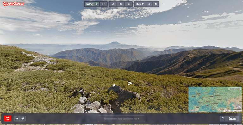The image size is (243, 125).
Task: Click on the guess minimap
Action: click(x=215, y=99)
